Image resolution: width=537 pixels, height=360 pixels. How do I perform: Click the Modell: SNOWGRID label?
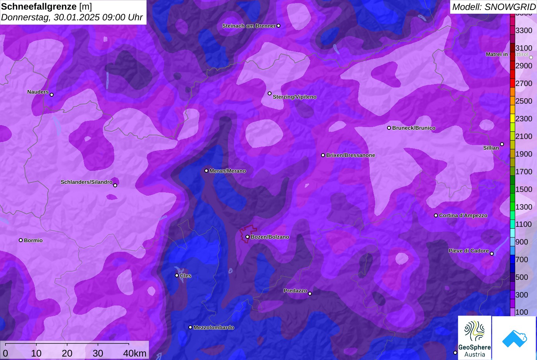494,7
